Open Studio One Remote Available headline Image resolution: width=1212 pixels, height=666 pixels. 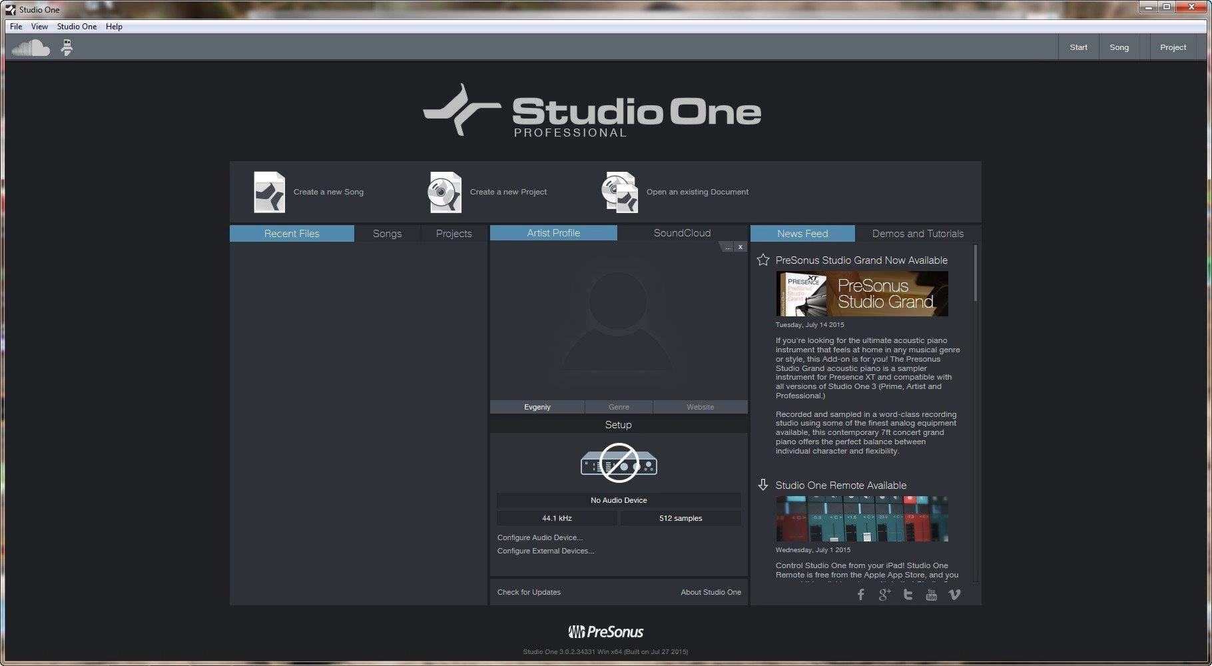coord(840,486)
